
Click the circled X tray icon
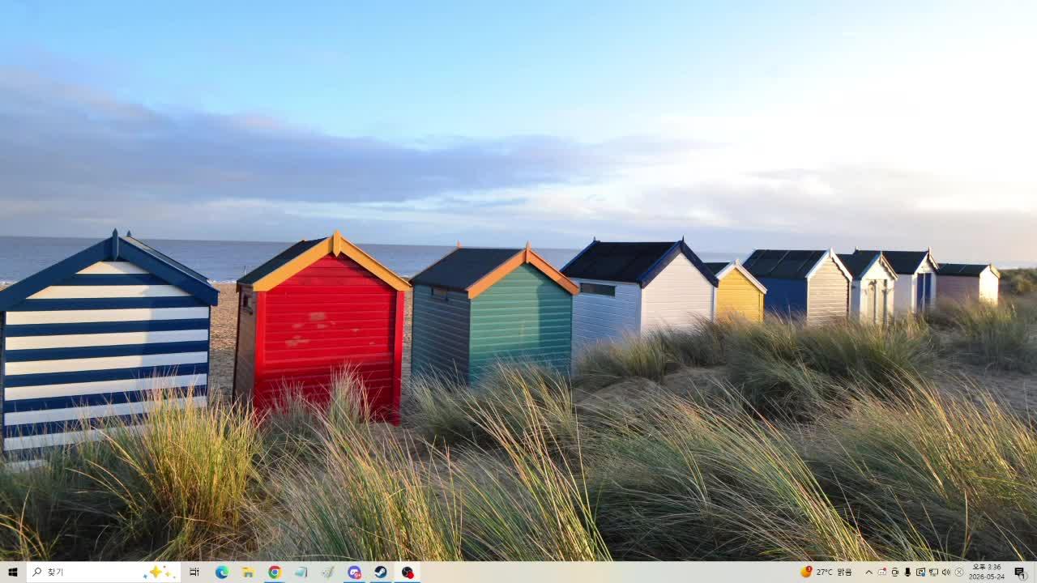point(959,572)
